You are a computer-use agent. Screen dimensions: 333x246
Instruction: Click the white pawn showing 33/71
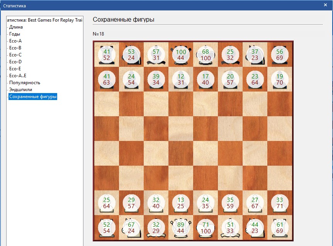coord(280,203)
